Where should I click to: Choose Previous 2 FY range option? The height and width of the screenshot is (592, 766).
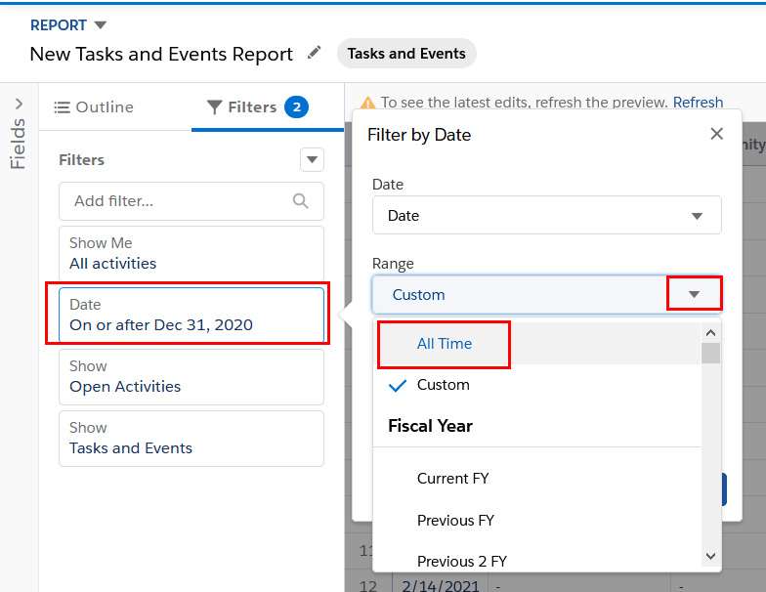[461, 561]
